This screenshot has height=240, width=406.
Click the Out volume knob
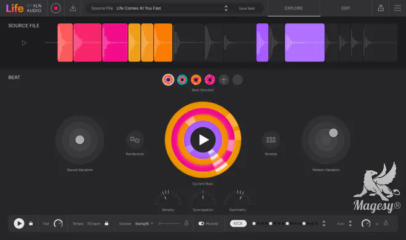pyautogui.click(x=58, y=223)
